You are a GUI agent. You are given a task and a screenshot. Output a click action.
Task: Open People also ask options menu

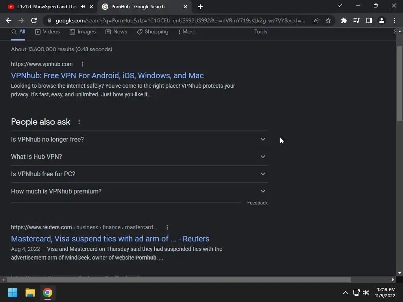pos(79,122)
